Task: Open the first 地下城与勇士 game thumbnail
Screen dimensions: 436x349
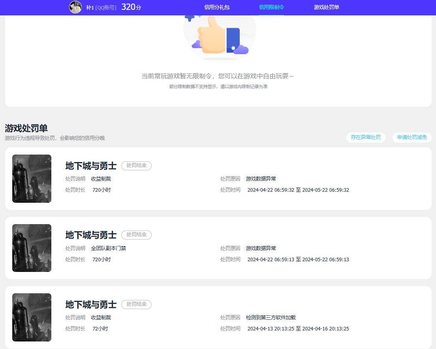Action: (x=32, y=179)
